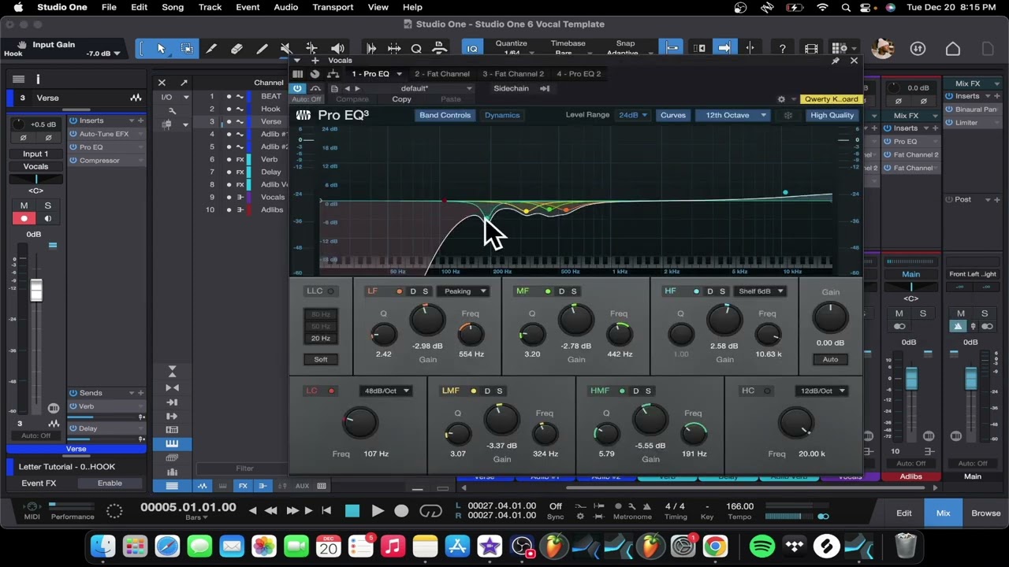Open the video player film icon

(811, 49)
